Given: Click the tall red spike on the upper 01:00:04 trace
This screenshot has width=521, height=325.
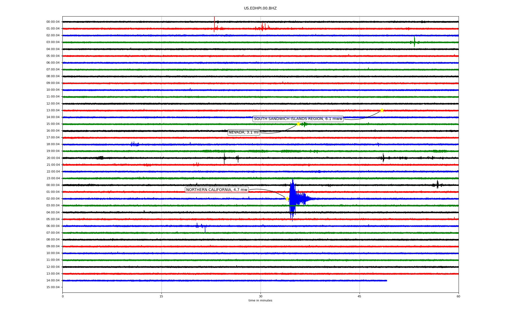Looking at the screenshot, I should (214, 24).
